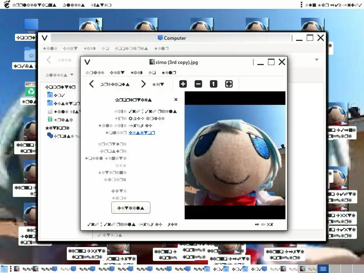Viewport: 364px width, 273px height.
Task: Zoom out with the minus toolbar icon
Action: tap(198, 84)
